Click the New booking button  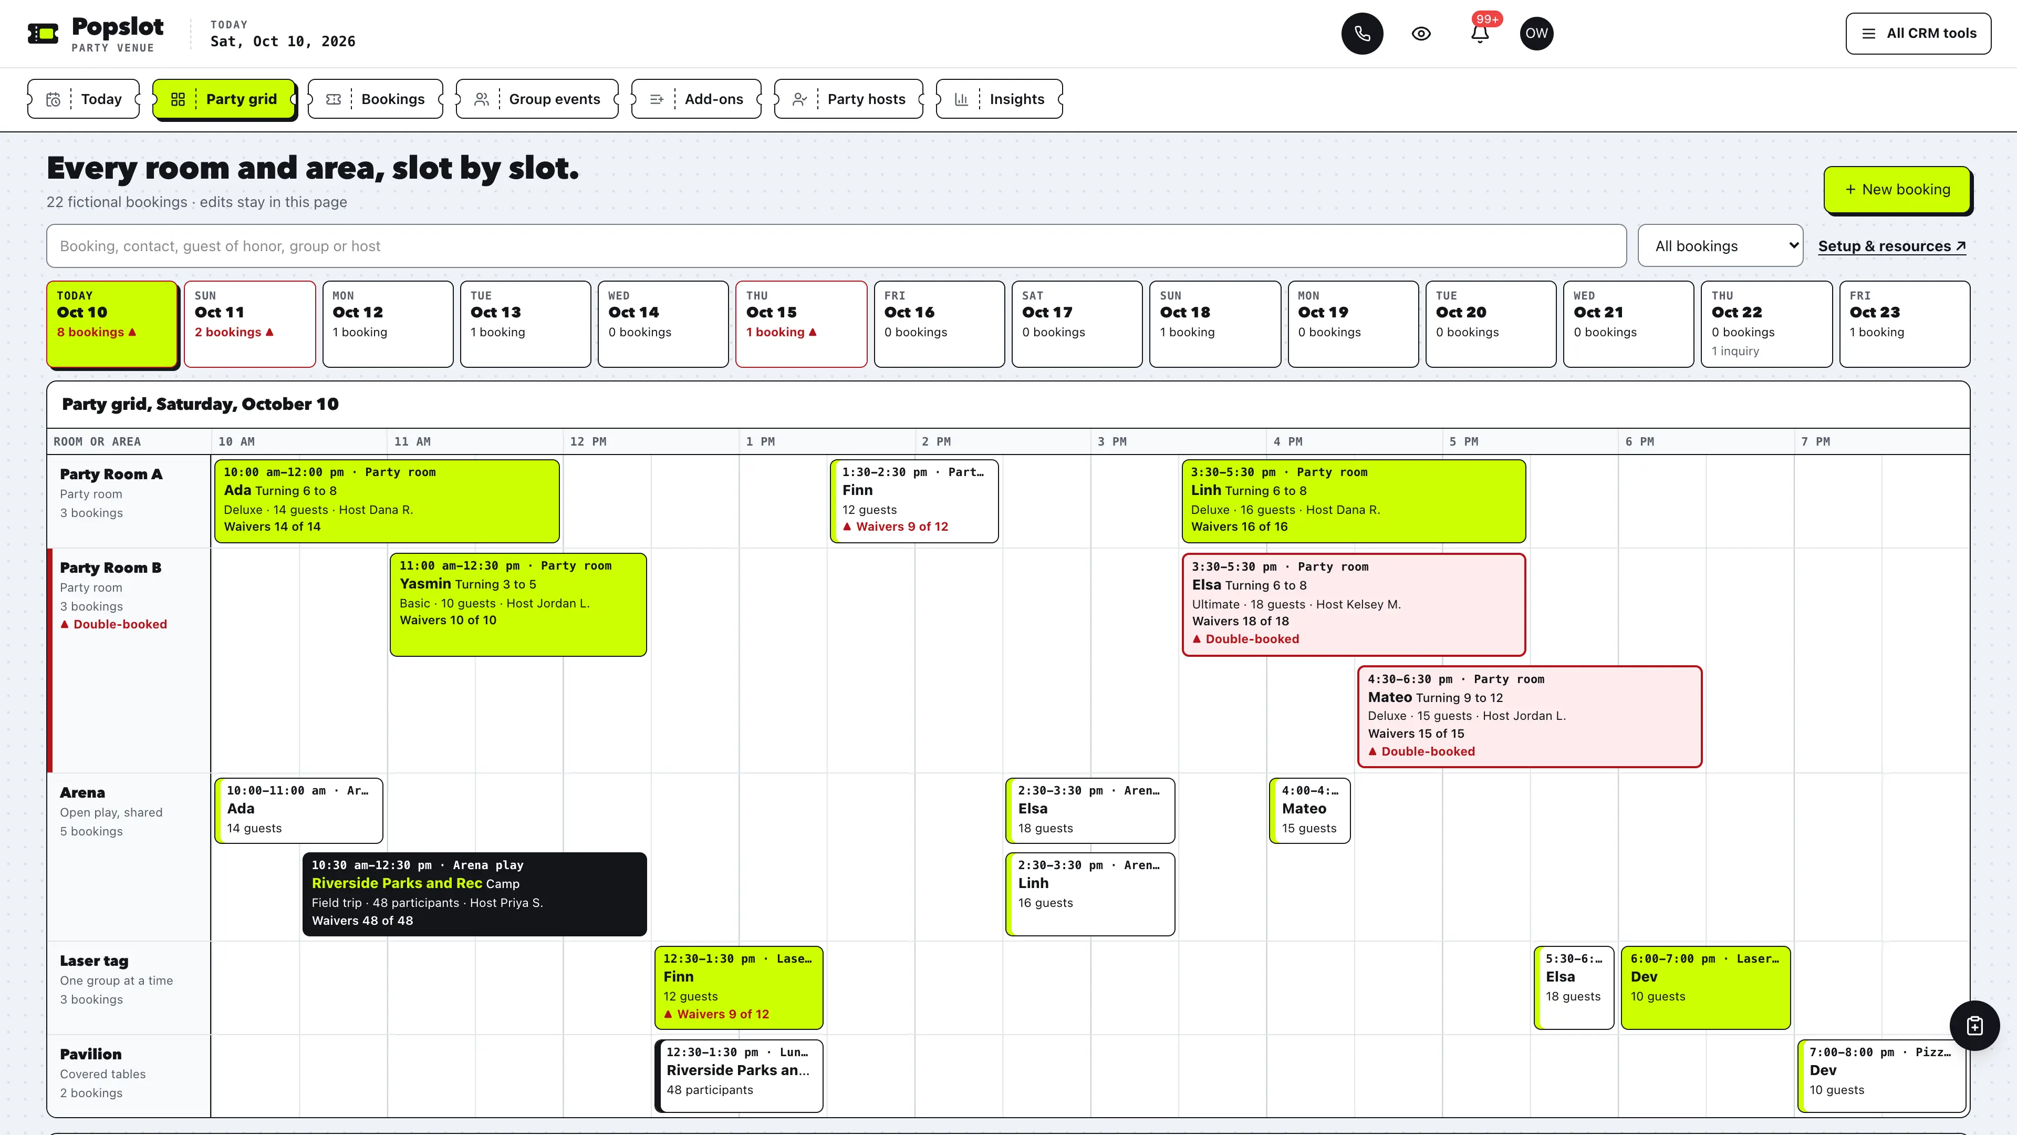coord(1896,190)
